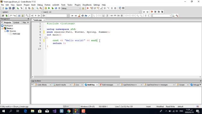Click the Paste clipboard icon
Screen dimensions: 202x114
point(33,8)
